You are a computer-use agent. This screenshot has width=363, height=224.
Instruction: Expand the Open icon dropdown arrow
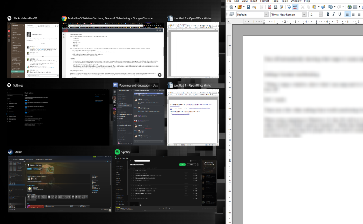244,7
